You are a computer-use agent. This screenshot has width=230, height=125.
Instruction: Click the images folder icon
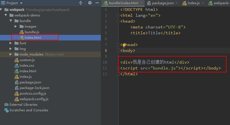pos(22,27)
